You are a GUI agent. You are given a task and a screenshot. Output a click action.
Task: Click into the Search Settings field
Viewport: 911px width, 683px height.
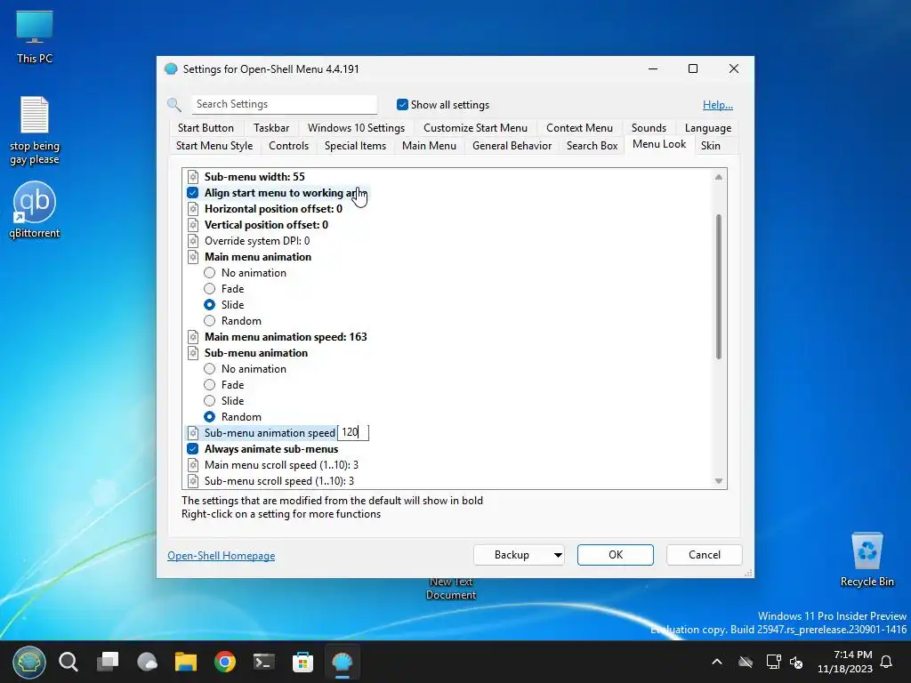coord(285,105)
